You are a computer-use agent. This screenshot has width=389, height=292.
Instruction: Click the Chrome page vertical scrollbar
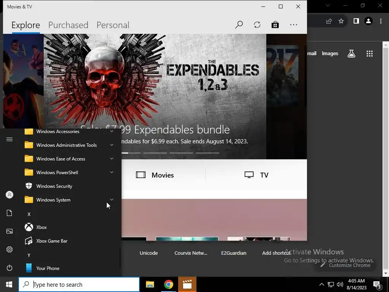[x=386, y=159]
